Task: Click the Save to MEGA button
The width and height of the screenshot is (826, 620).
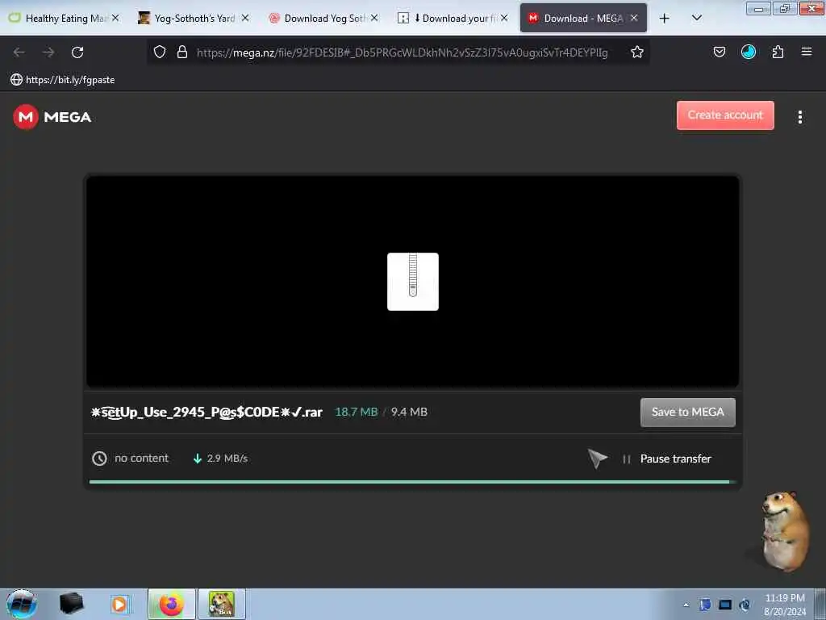Action: point(687,412)
